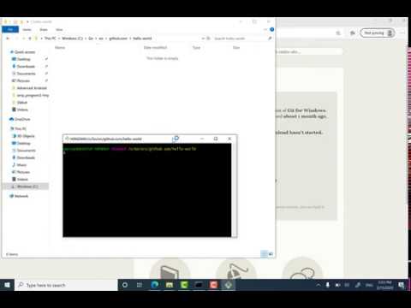Select Network in navigation pane
Viewport: 411px width, 308px height.
[x=21, y=196]
